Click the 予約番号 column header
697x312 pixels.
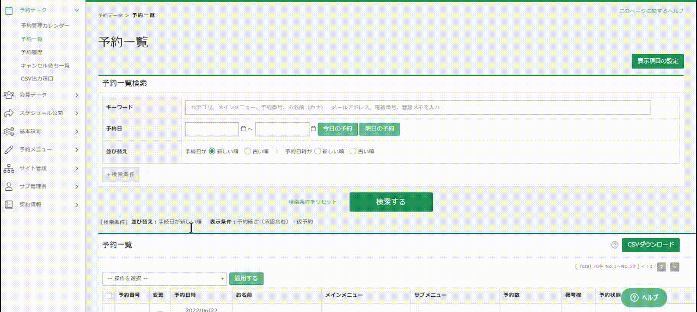129,295
